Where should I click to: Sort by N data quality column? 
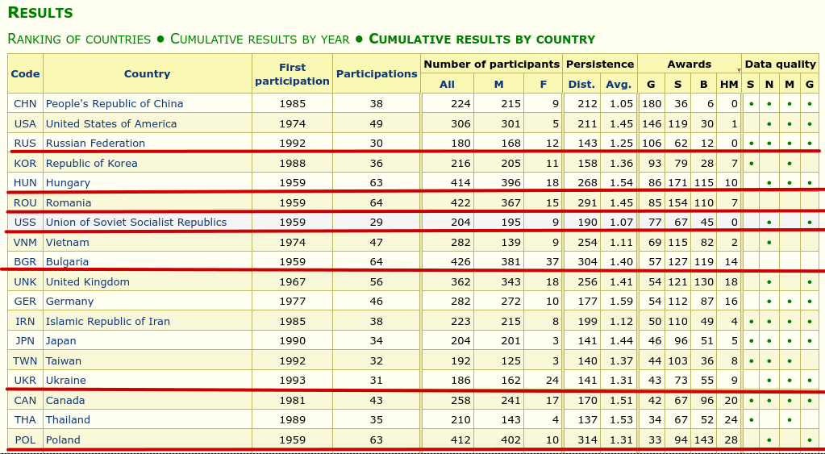click(769, 84)
